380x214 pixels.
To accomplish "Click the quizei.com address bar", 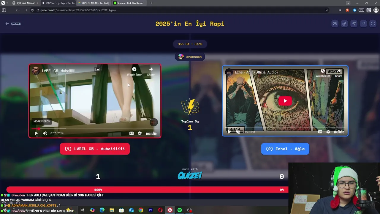I will (x=178, y=10).
